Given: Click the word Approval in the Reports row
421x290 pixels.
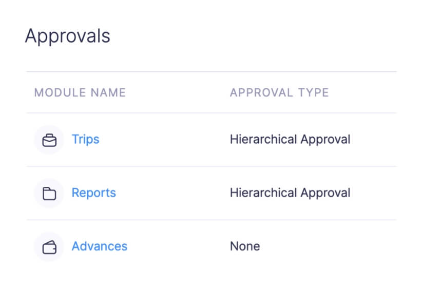Looking at the screenshot, I should click(326, 193).
